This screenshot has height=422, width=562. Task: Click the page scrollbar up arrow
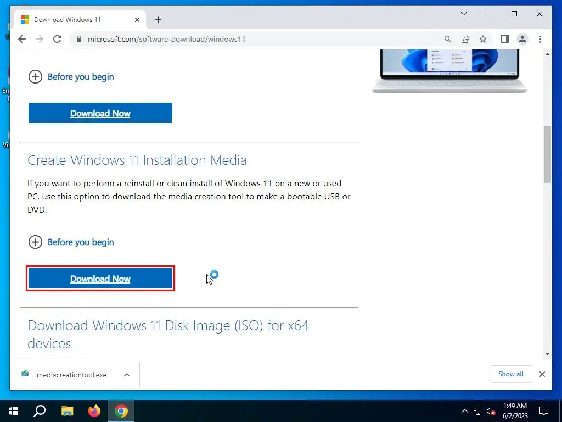coord(547,54)
